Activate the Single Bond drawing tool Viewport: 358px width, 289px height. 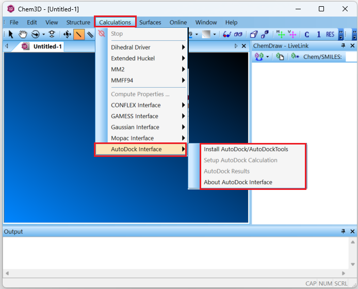tap(79, 35)
